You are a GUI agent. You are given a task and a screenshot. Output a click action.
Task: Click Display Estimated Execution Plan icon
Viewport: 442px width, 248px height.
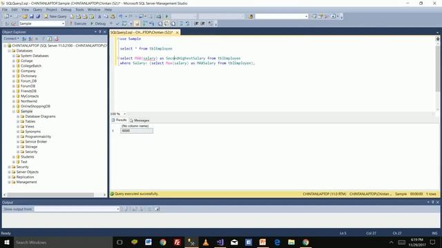click(124, 23)
